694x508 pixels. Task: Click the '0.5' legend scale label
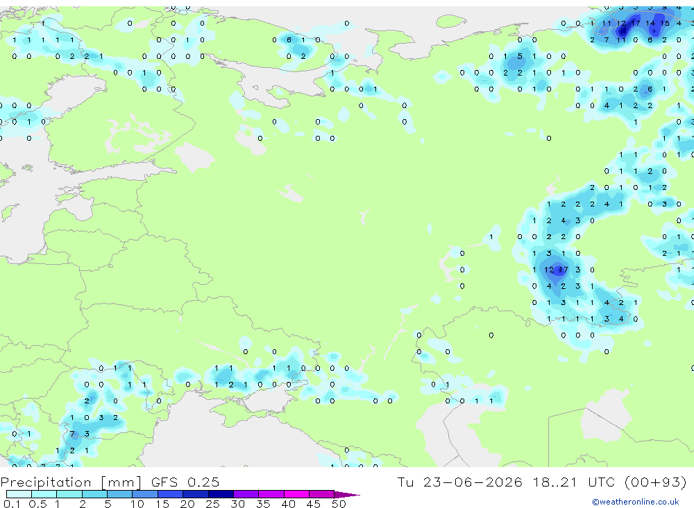pos(37,504)
